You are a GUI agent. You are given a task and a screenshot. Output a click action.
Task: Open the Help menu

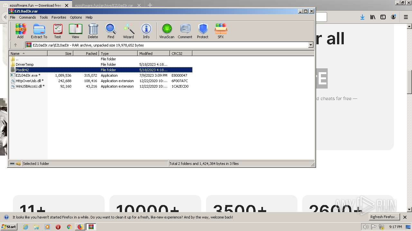pyautogui.click(x=89, y=17)
